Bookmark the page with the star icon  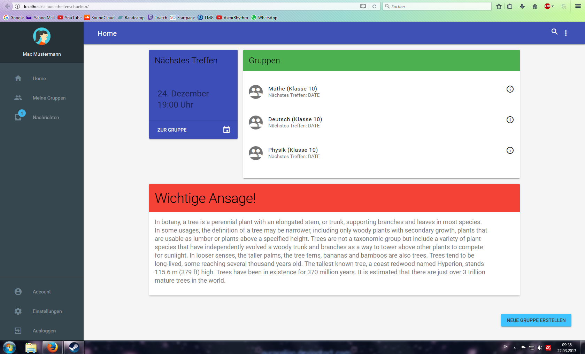(499, 6)
